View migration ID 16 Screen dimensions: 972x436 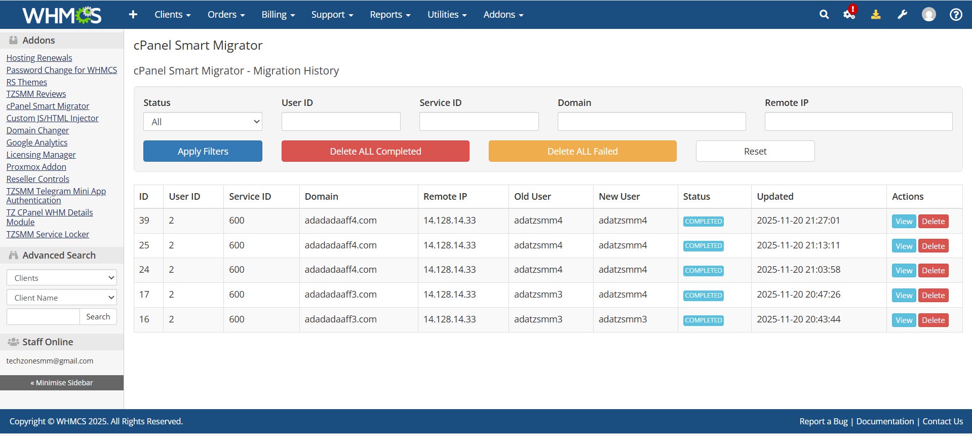pos(904,320)
